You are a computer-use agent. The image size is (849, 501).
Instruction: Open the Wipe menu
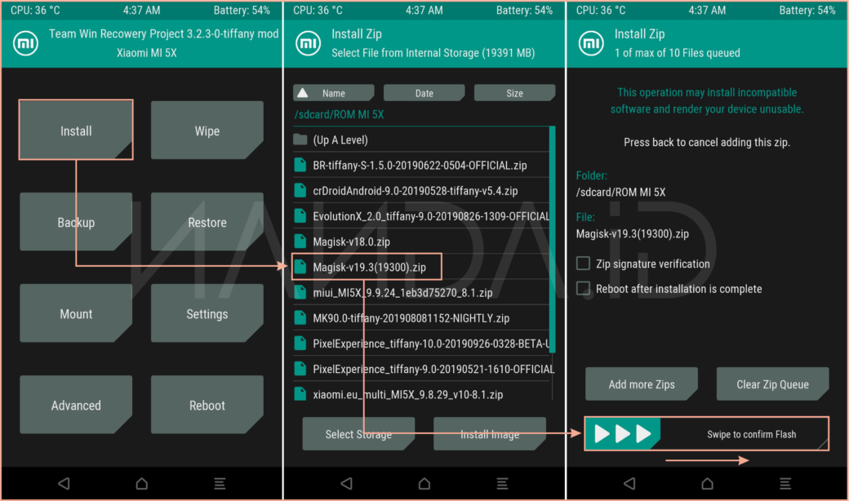coord(207,131)
